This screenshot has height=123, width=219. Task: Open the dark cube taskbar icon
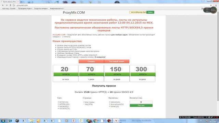pos(17,121)
